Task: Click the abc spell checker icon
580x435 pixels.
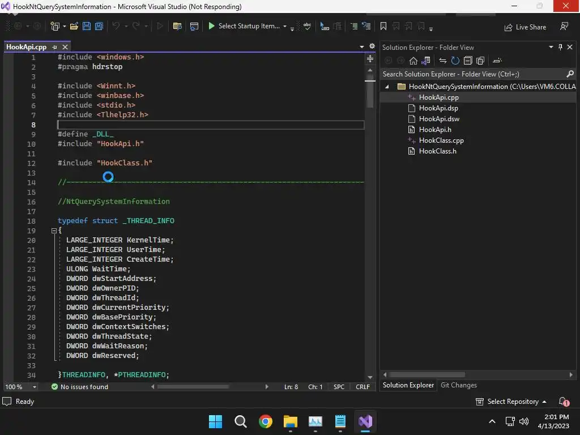Action: click(x=307, y=26)
